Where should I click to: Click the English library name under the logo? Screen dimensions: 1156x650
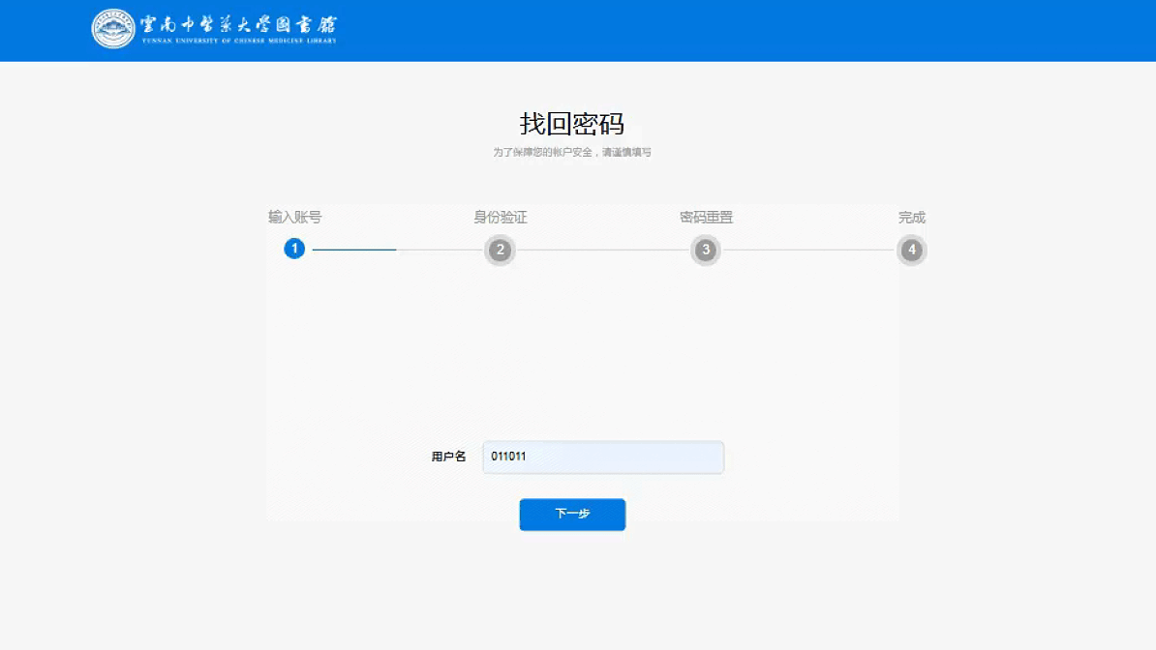(238, 42)
